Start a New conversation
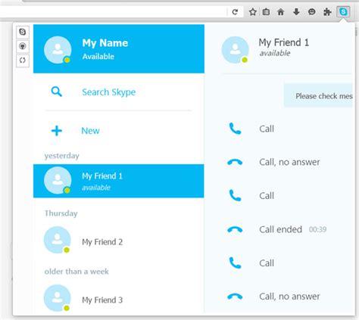This screenshot has width=359, height=320. coord(90,131)
